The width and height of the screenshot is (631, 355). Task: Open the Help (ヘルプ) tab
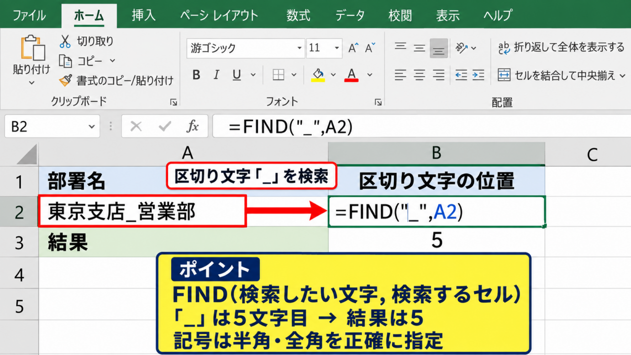coord(498,15)
